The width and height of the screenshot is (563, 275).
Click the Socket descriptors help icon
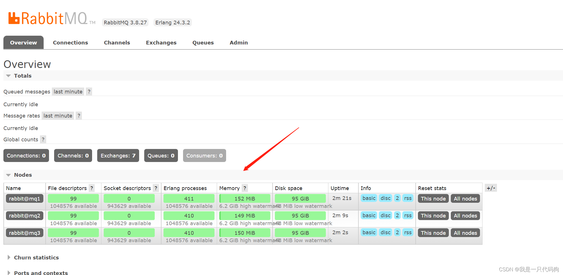coord(156,188)
